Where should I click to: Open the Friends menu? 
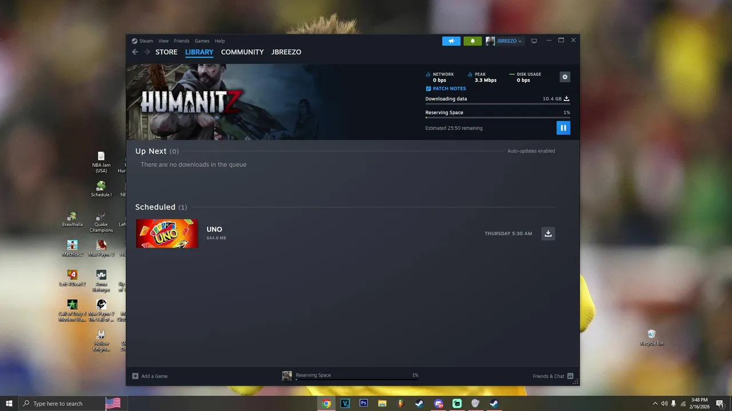point(182,41)
